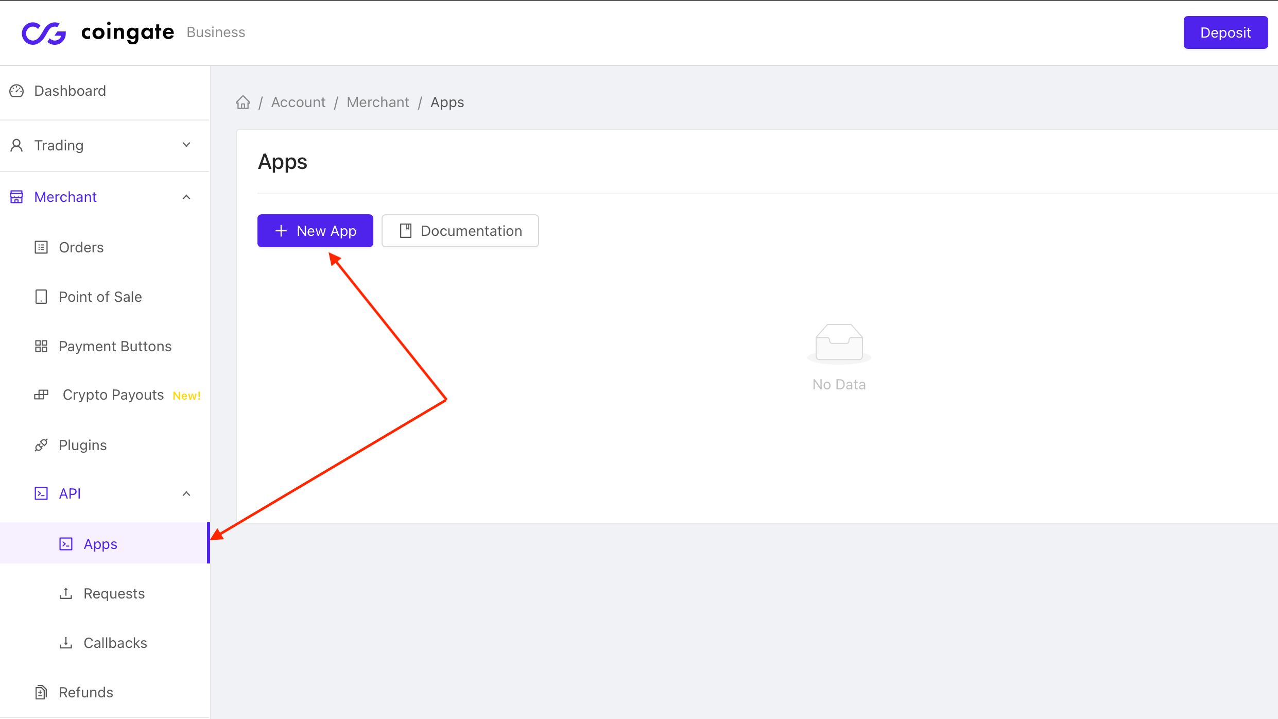The image size is (1278, 719).
Task: Open Crypto Payouts menu item
Action: [x=105, y=395]
